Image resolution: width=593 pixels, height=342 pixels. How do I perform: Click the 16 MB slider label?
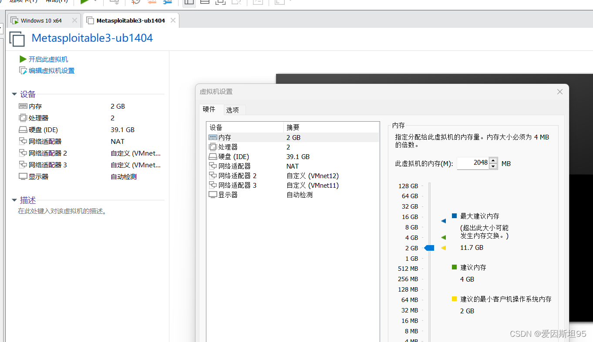click(x=410, y=321)
